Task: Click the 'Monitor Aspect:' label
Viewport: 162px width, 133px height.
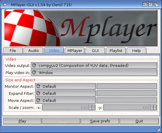Action: pyautogui.click(x=19, y=86)
